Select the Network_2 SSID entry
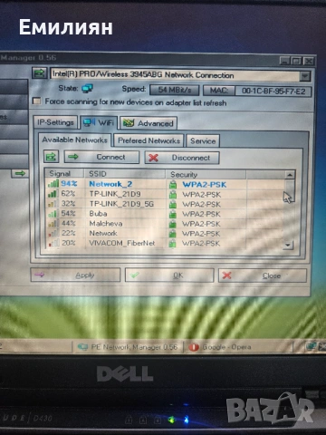Image resolution: width=326 pixels, height=435 pixels. coord(110,184)
